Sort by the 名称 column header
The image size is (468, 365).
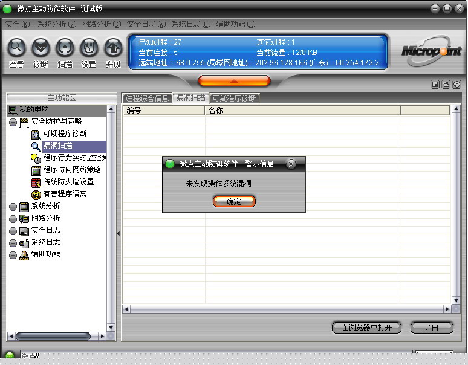click(x=303, y=111)
